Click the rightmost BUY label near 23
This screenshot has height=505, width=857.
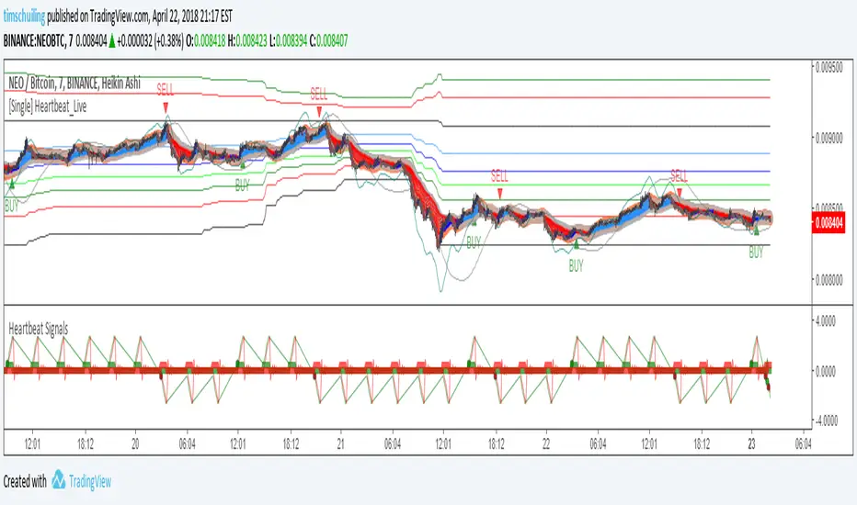[x=756, y=252]
